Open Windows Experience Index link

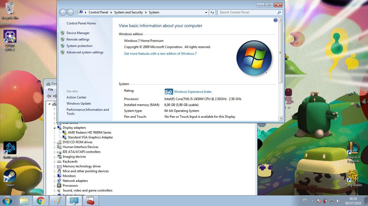(193, 92)
